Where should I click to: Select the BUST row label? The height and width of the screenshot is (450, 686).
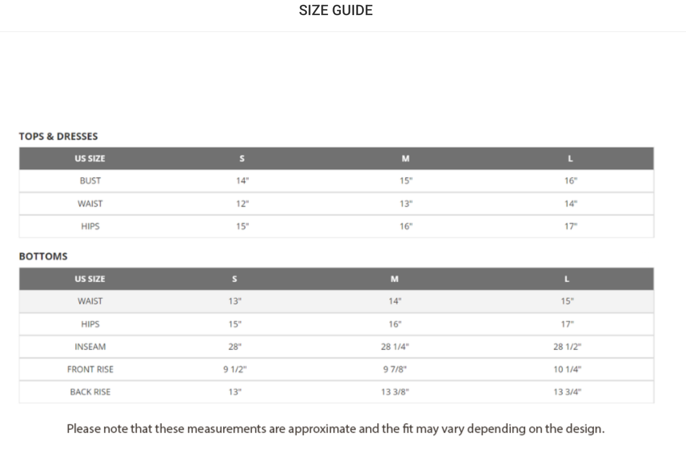[x=90, y=181]
